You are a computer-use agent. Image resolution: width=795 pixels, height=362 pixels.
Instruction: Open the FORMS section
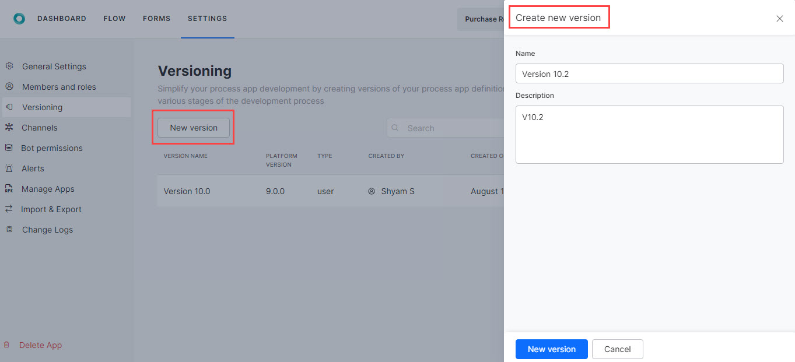(x=156, y=18)
